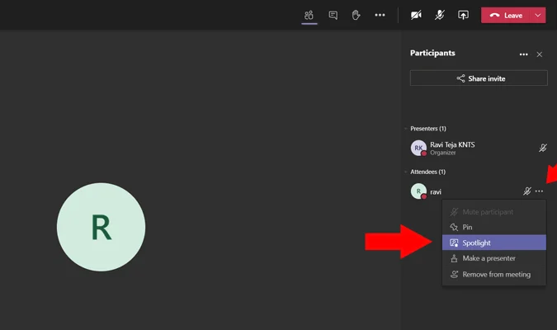Choose Remove from meeting option
This screenshot has height=330, width=557.
[493, 274]
